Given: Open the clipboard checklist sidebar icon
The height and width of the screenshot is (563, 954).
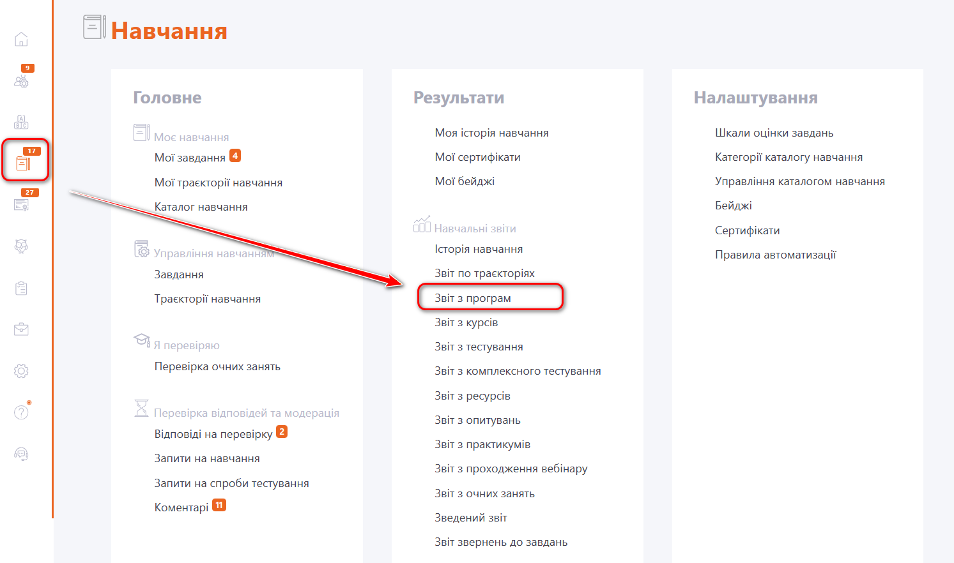Looking at the screenshot, I should pyautogui.click(x=21, y=288).
